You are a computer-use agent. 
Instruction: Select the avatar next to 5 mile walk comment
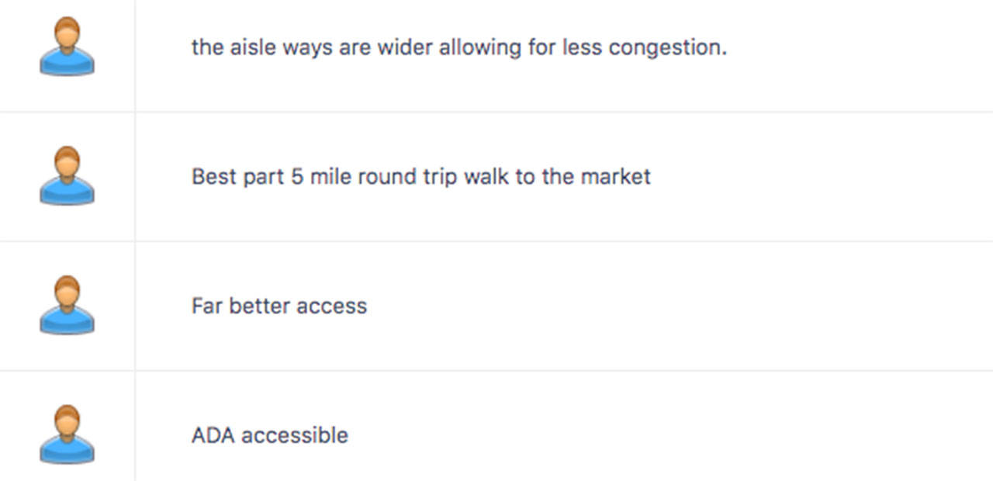pos(67,176)
